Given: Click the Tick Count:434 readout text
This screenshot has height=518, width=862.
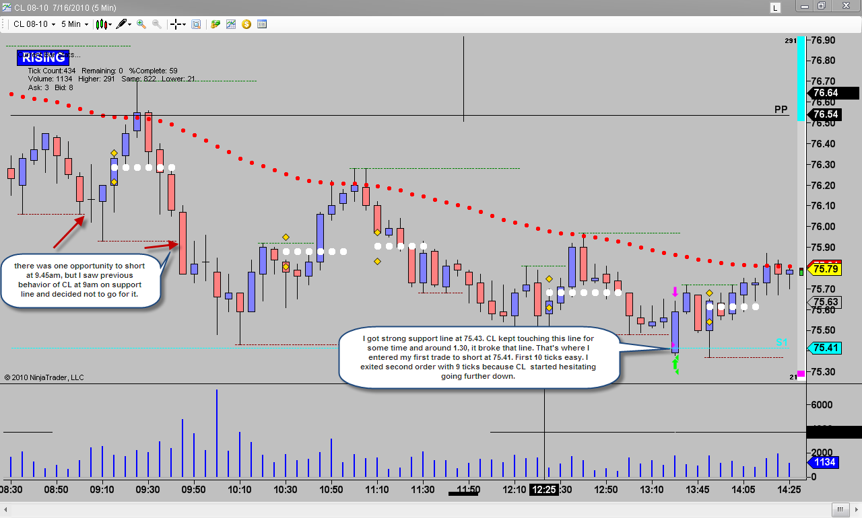Looking at the screenshot, I should [x=52, y=71].
